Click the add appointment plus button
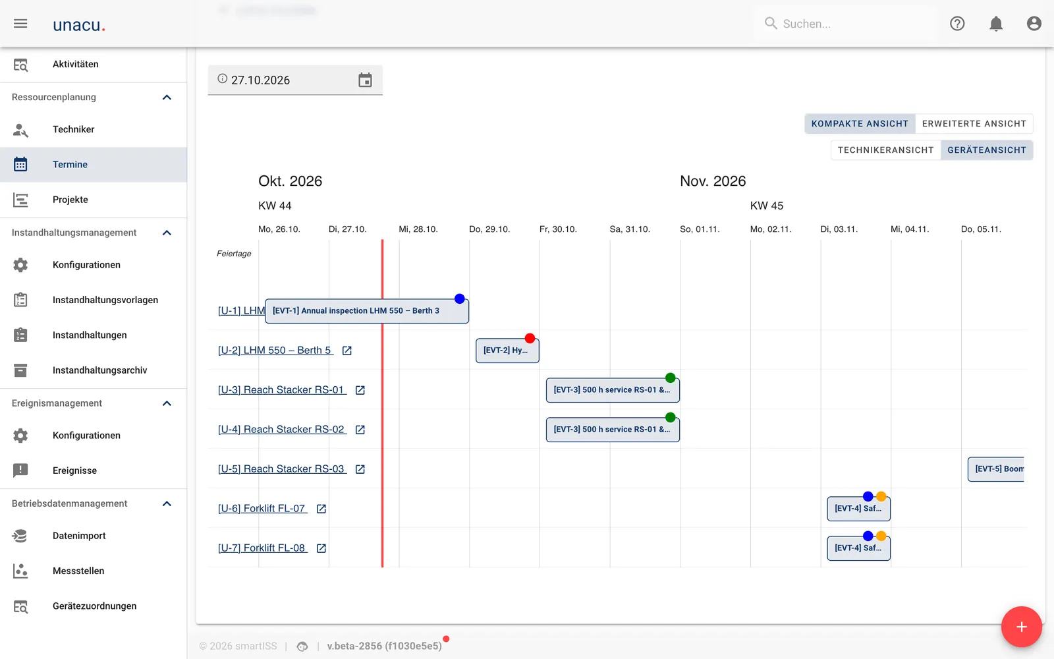 pos(1022,627)
